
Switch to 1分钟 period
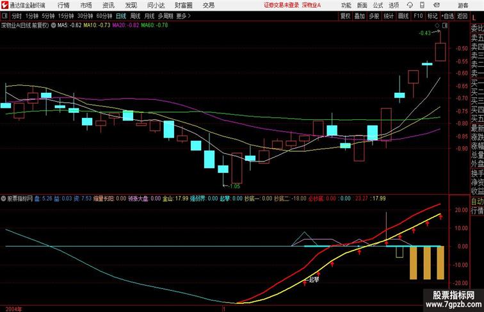click(x=32, y=16)
